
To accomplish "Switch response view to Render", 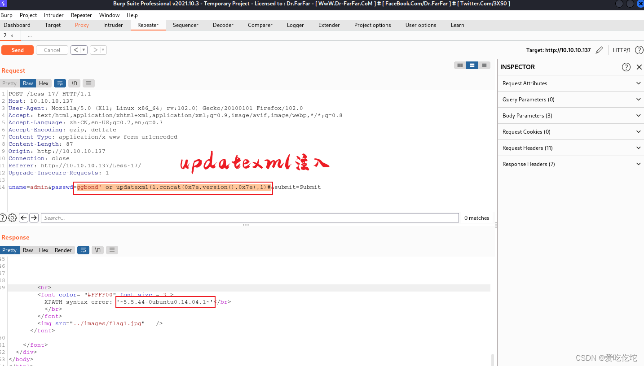I will (x=63, y=250).
